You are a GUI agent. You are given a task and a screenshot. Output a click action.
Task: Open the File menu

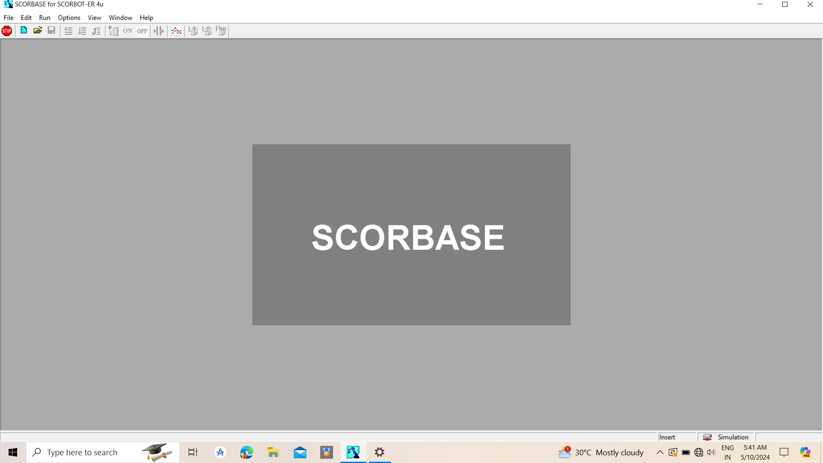coord(9,18)
